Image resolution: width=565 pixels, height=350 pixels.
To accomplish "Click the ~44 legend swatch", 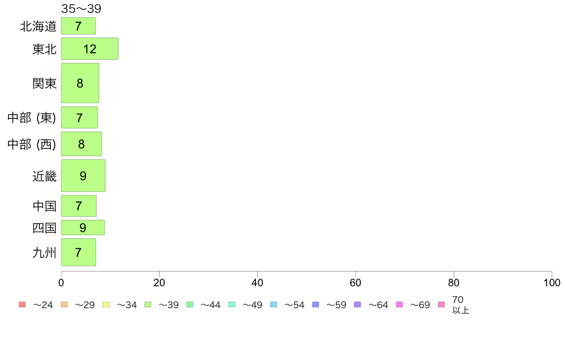I will point(190,304).
